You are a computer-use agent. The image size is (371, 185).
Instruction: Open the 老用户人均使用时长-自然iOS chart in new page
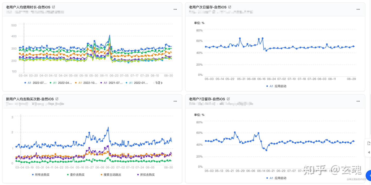(53, 7)
